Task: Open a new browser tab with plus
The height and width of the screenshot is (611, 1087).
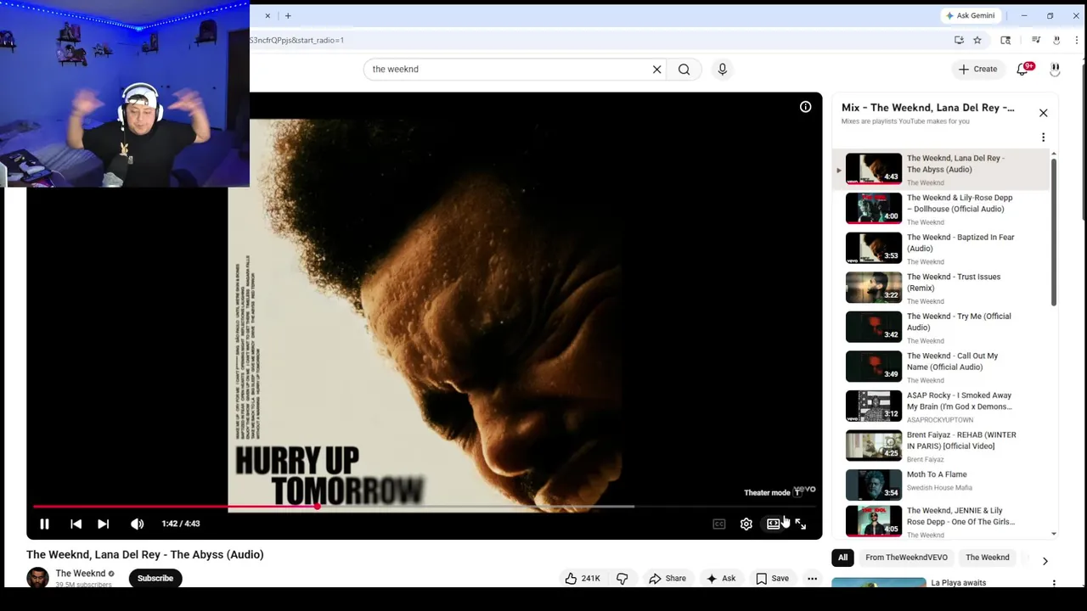Action: pos(288,15)
